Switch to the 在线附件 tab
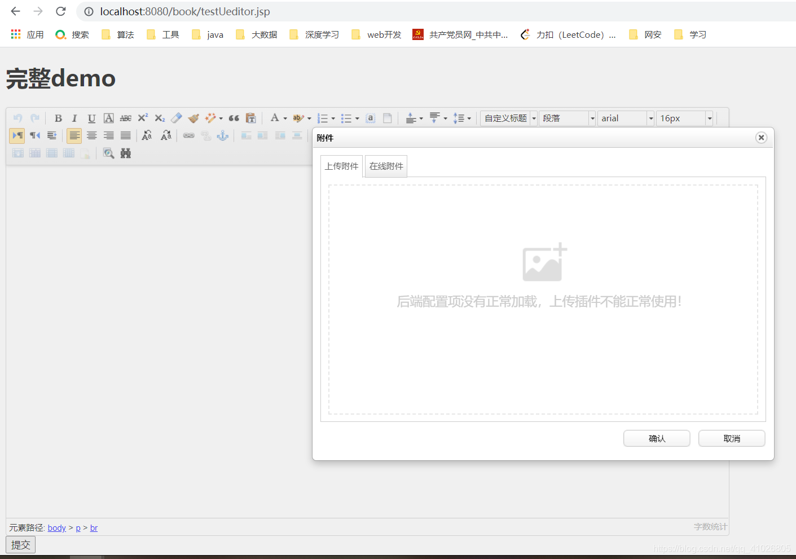796x559 pixels. point(386,166)
